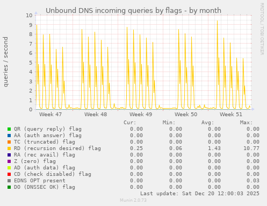267x206 pixels.
Task: Click the RD flag minimum value 0.06
Action: point(175,148)
